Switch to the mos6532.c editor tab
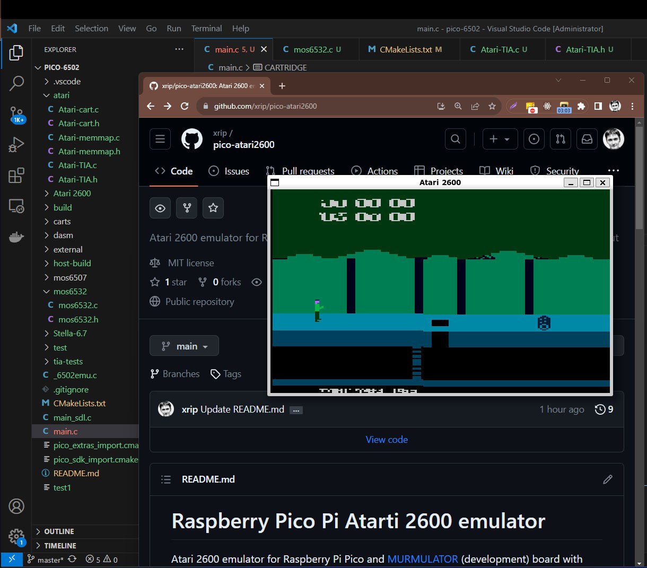 pos(317,49)
